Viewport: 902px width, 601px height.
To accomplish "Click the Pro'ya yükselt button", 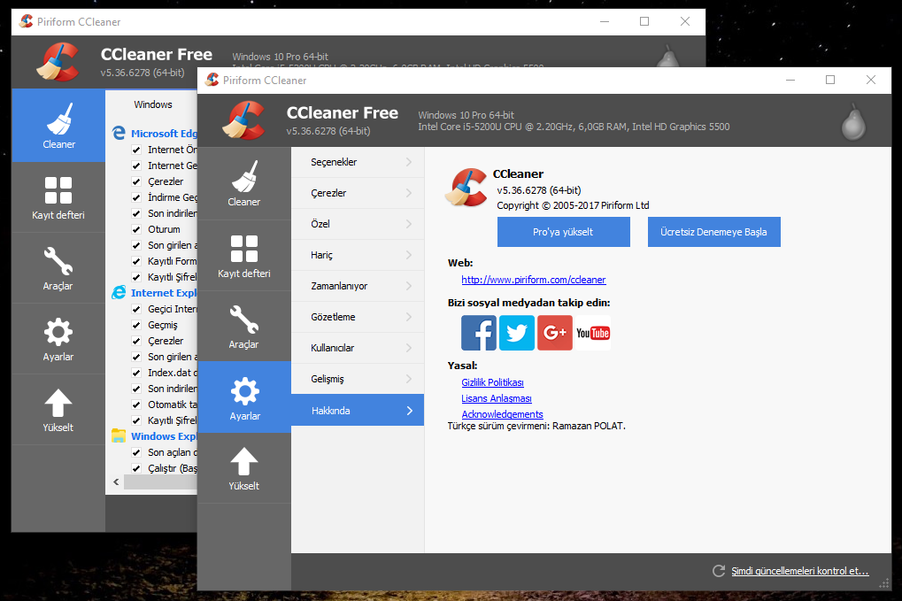I will 563,232.
